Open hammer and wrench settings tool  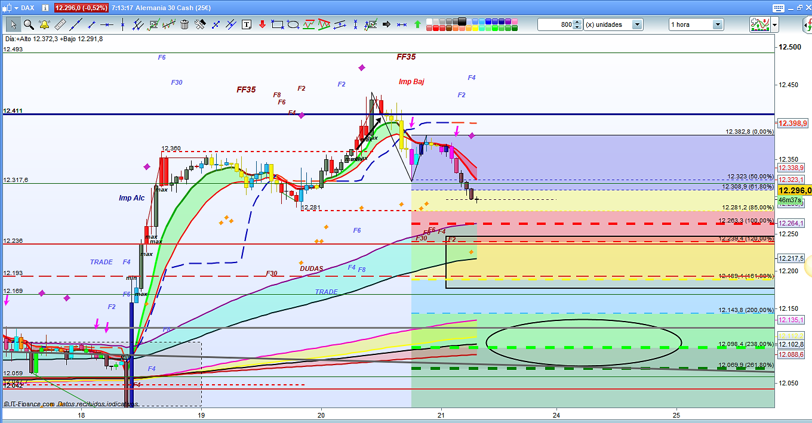click(200, 24)
